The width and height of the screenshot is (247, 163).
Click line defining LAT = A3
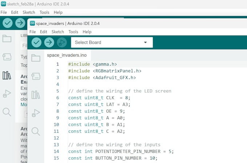99,104
